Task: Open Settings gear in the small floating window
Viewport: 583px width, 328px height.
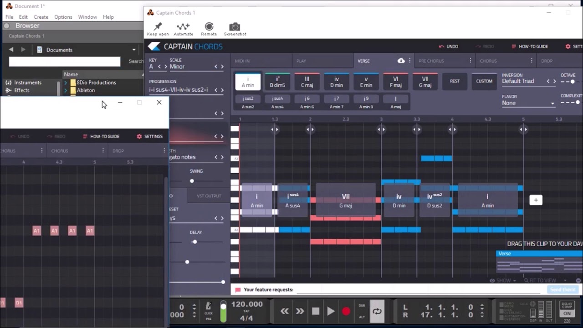Action: pos(150,136)
